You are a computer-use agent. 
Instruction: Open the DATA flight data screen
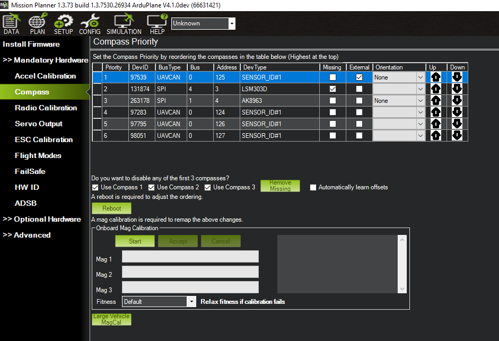click(x=11, y=24)
